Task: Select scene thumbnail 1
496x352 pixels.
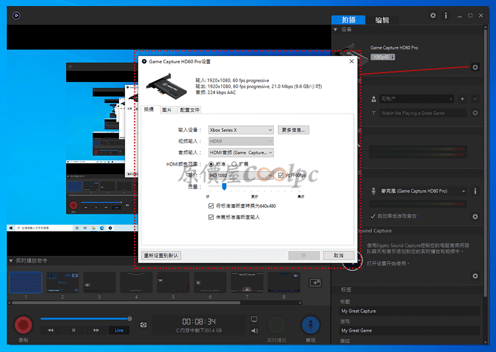Action: coord(25,282)
